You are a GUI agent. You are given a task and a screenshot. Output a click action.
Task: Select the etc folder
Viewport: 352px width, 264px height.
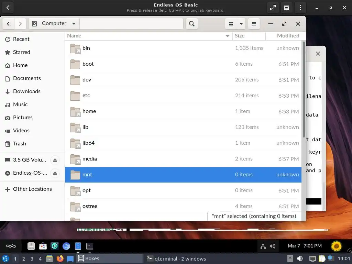pyautogui.click(x=183, y=96)
